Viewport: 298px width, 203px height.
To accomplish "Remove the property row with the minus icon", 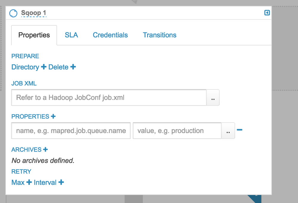I will 239,130.
